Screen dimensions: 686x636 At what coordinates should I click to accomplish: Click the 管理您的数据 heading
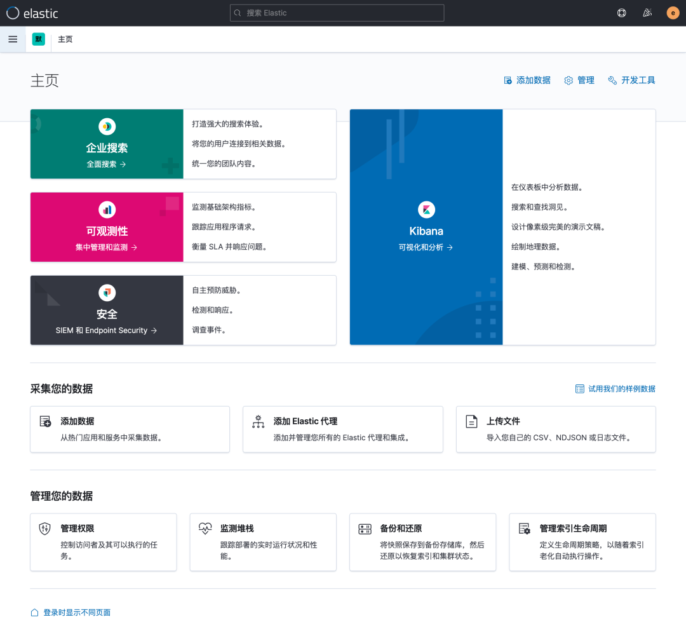click(x=61, y=496)
